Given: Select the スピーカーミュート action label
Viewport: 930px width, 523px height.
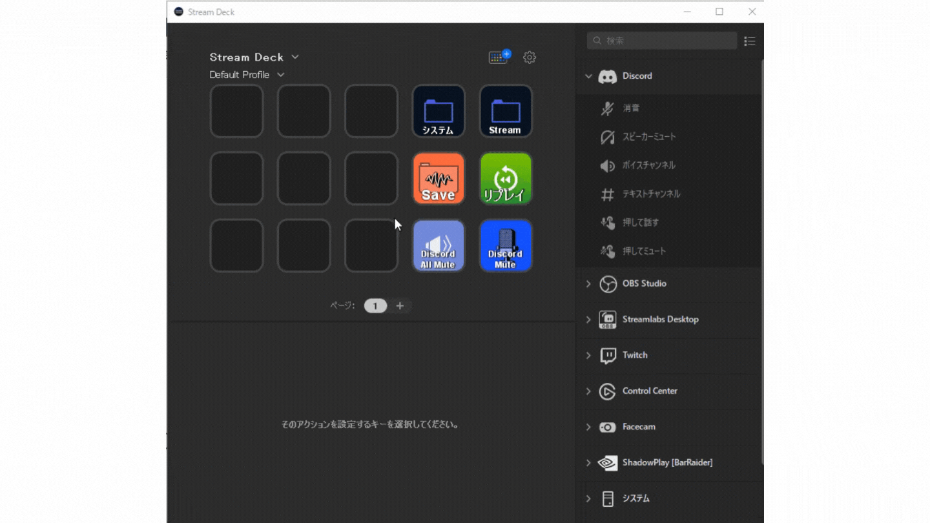Looking at the screenshot, I should tap(649, 137).
